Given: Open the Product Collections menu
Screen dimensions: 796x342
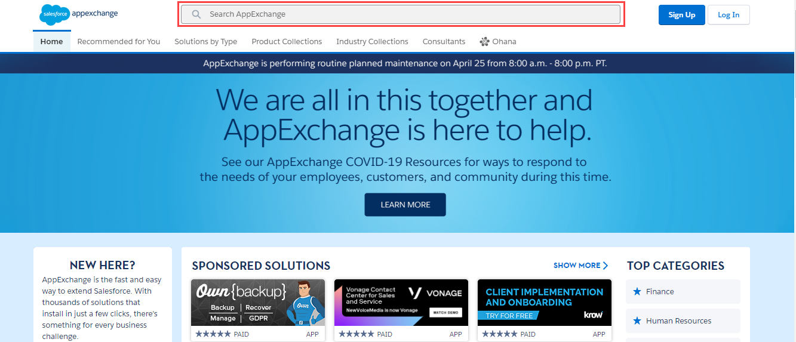Looking at the screenshot, I should click(x=287, y=42).
